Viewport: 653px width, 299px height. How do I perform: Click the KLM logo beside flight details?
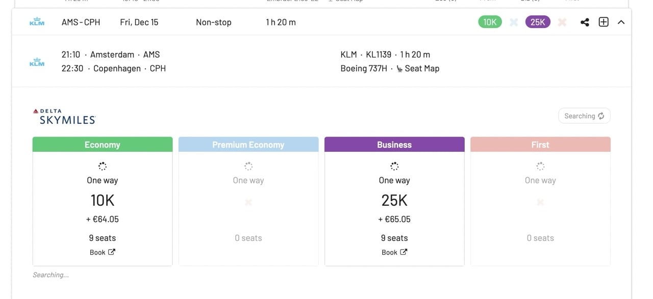pyautogui.click(x=37, y=62)
